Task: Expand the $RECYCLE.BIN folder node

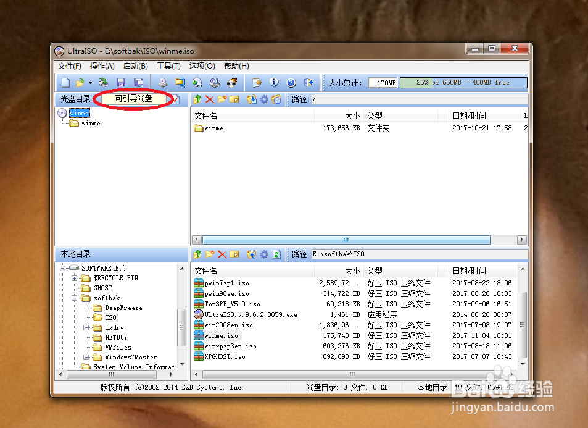Action: (74, 278)
